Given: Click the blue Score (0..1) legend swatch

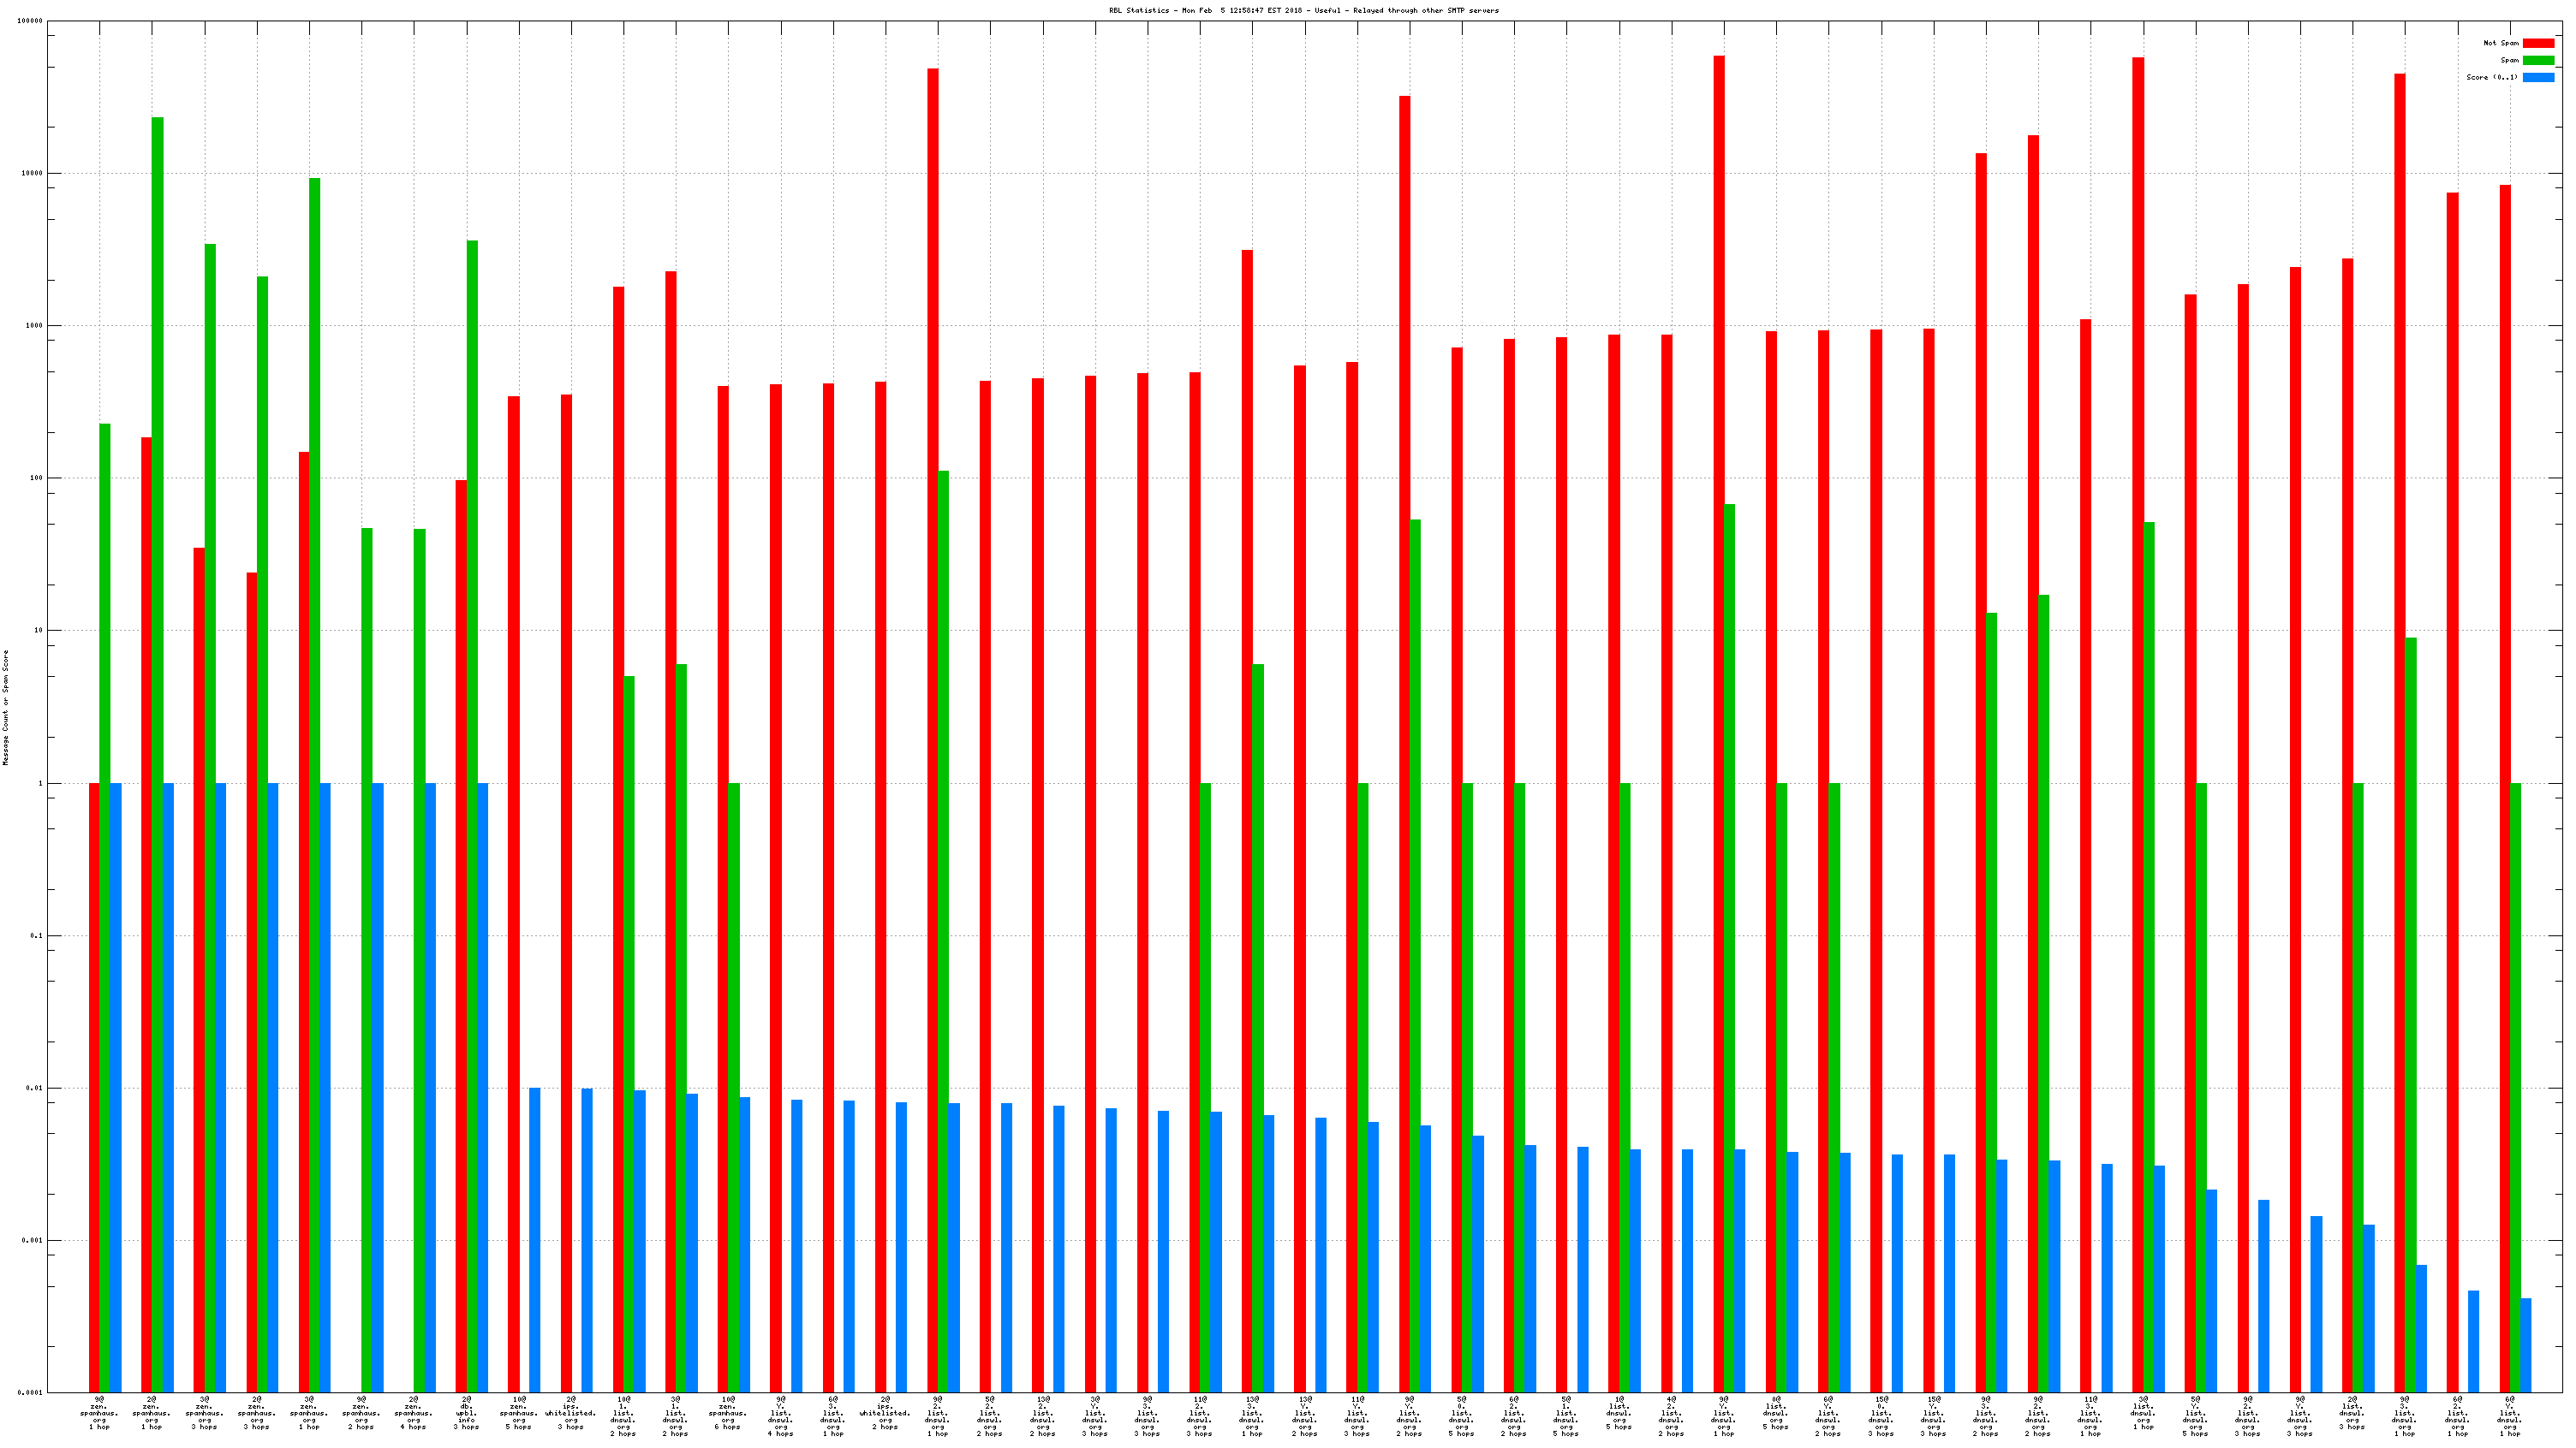Looking at the screenshot, I should [x=2538, y=77].
